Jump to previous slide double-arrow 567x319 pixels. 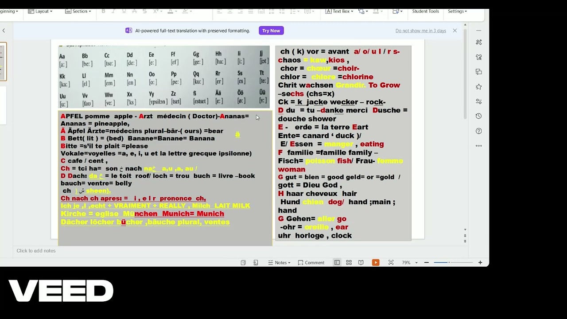[x=465, y=236]
